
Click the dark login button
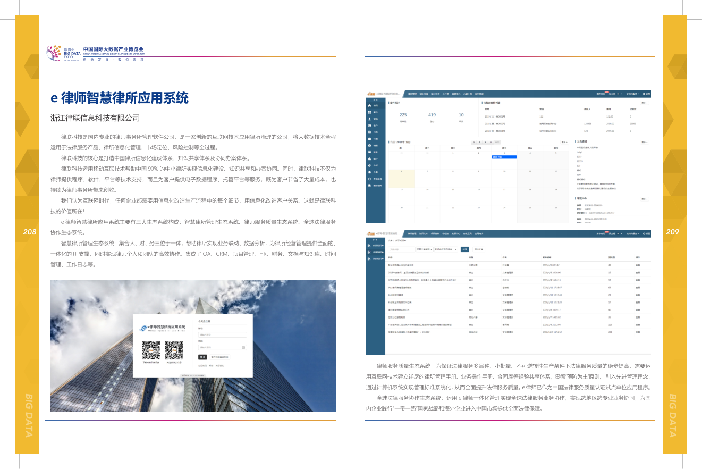202,357
